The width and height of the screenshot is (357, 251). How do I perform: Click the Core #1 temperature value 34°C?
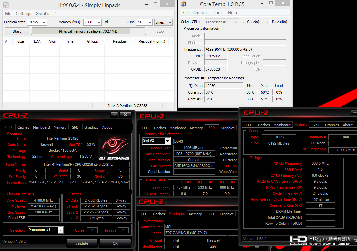click(x=224, y=99)
